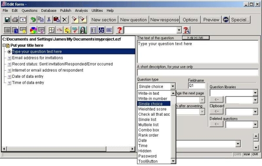262x166 pixels.
Task: Collapse the 'Put your title here' tree node
Action: pos(4,45)
